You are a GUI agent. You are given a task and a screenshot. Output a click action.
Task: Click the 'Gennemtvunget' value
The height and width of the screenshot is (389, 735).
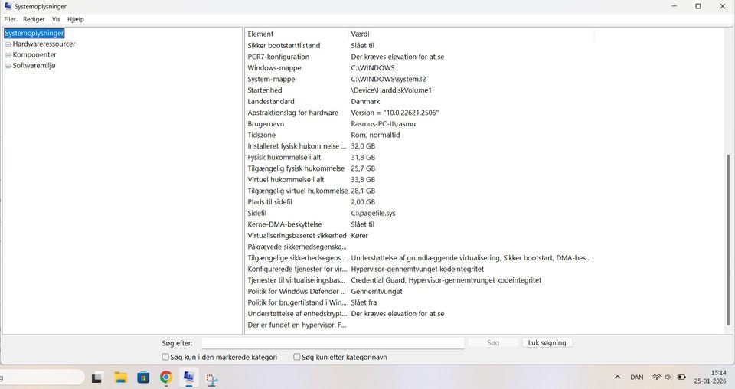[377, 292]
